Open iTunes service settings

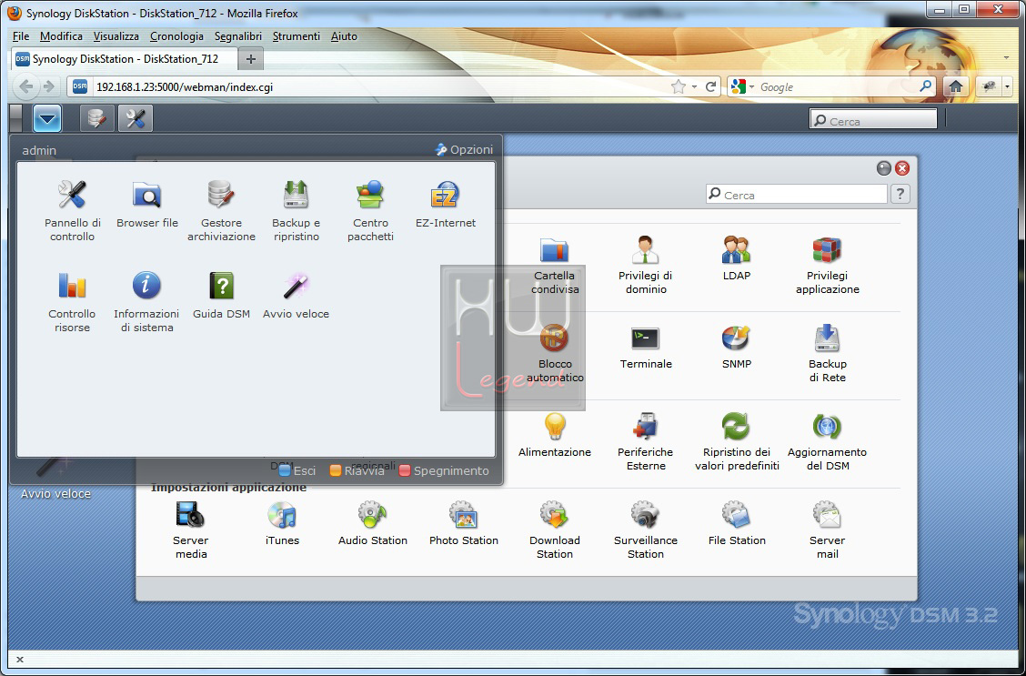click(282, 523)
